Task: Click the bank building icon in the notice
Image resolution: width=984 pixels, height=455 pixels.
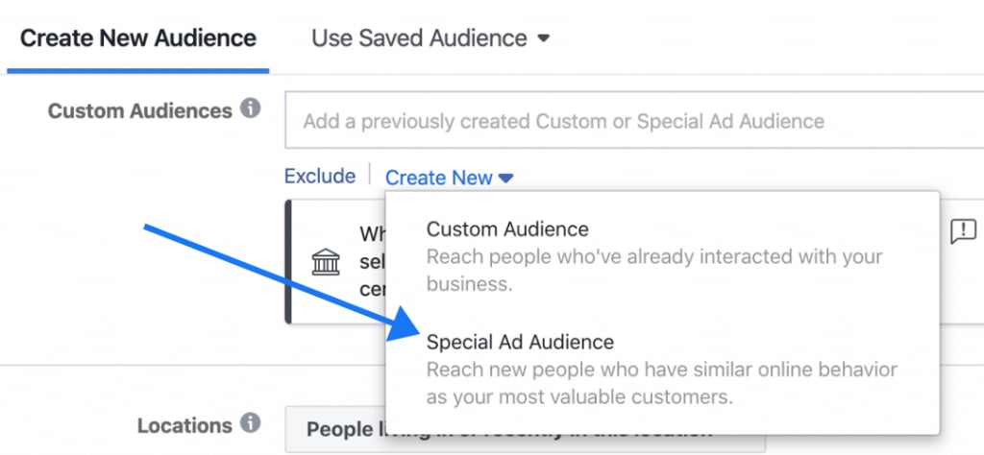Action: 326,262
